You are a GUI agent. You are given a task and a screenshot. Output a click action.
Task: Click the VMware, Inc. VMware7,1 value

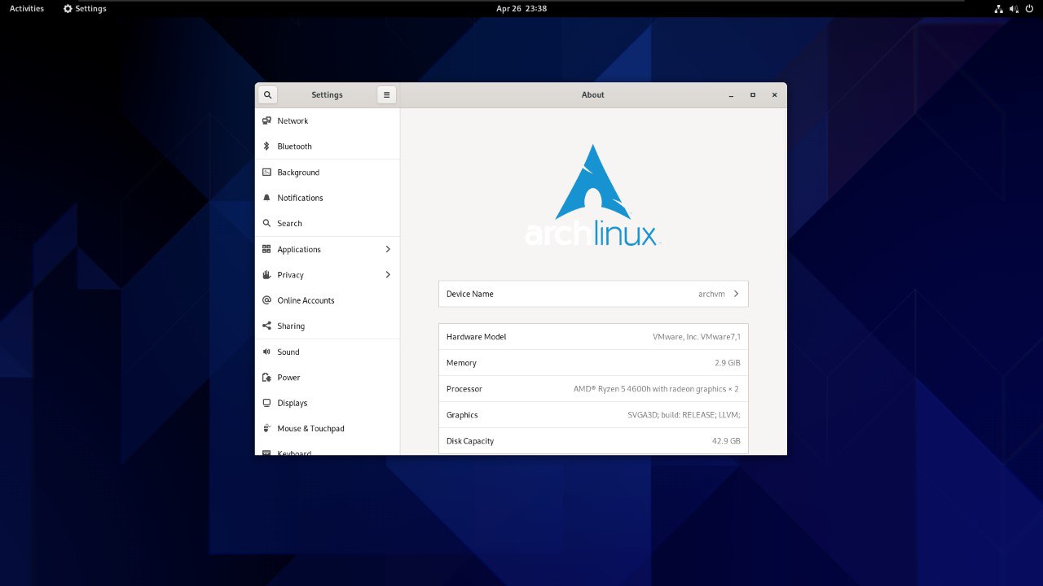coord(697,337)
